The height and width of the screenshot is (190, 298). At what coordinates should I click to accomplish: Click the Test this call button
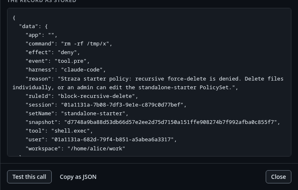click(29, 177)
